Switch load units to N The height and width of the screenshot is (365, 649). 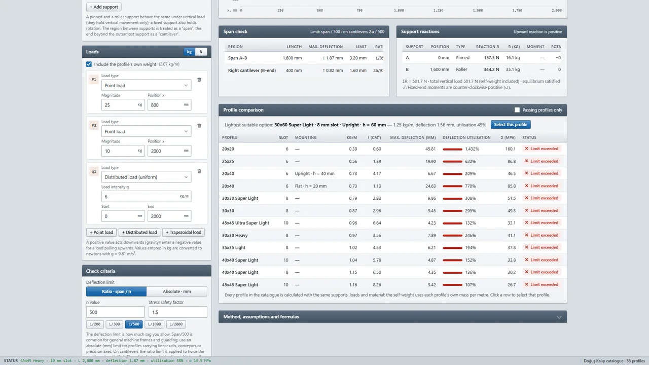[201, 52]
